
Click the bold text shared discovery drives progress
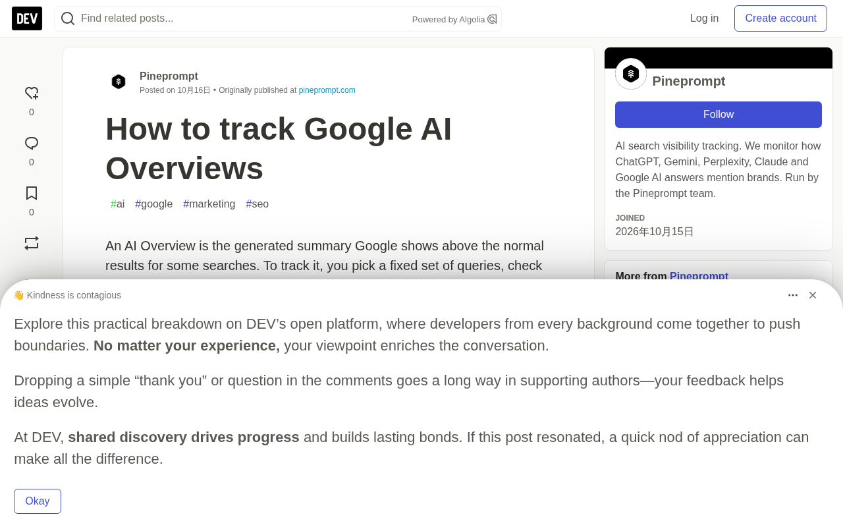[x=184, y=437]
